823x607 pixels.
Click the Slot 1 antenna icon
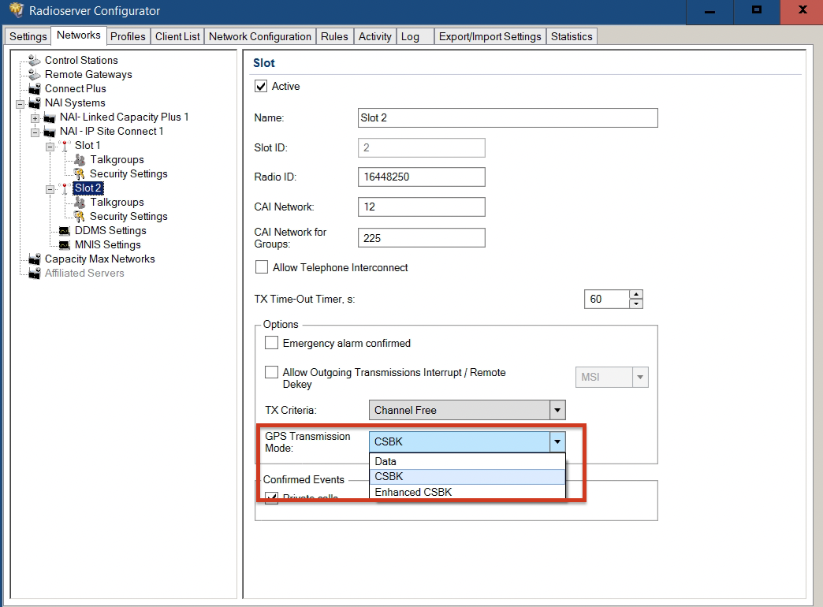(65, 146)
